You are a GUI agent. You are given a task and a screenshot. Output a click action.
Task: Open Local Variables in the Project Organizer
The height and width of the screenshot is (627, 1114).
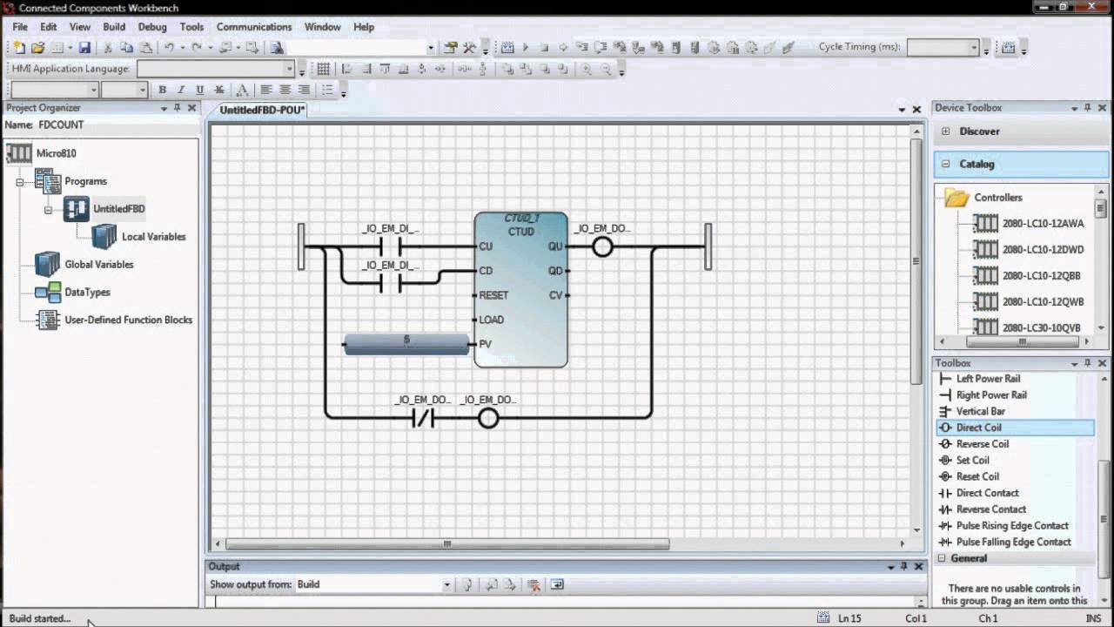tap(154, 236)
